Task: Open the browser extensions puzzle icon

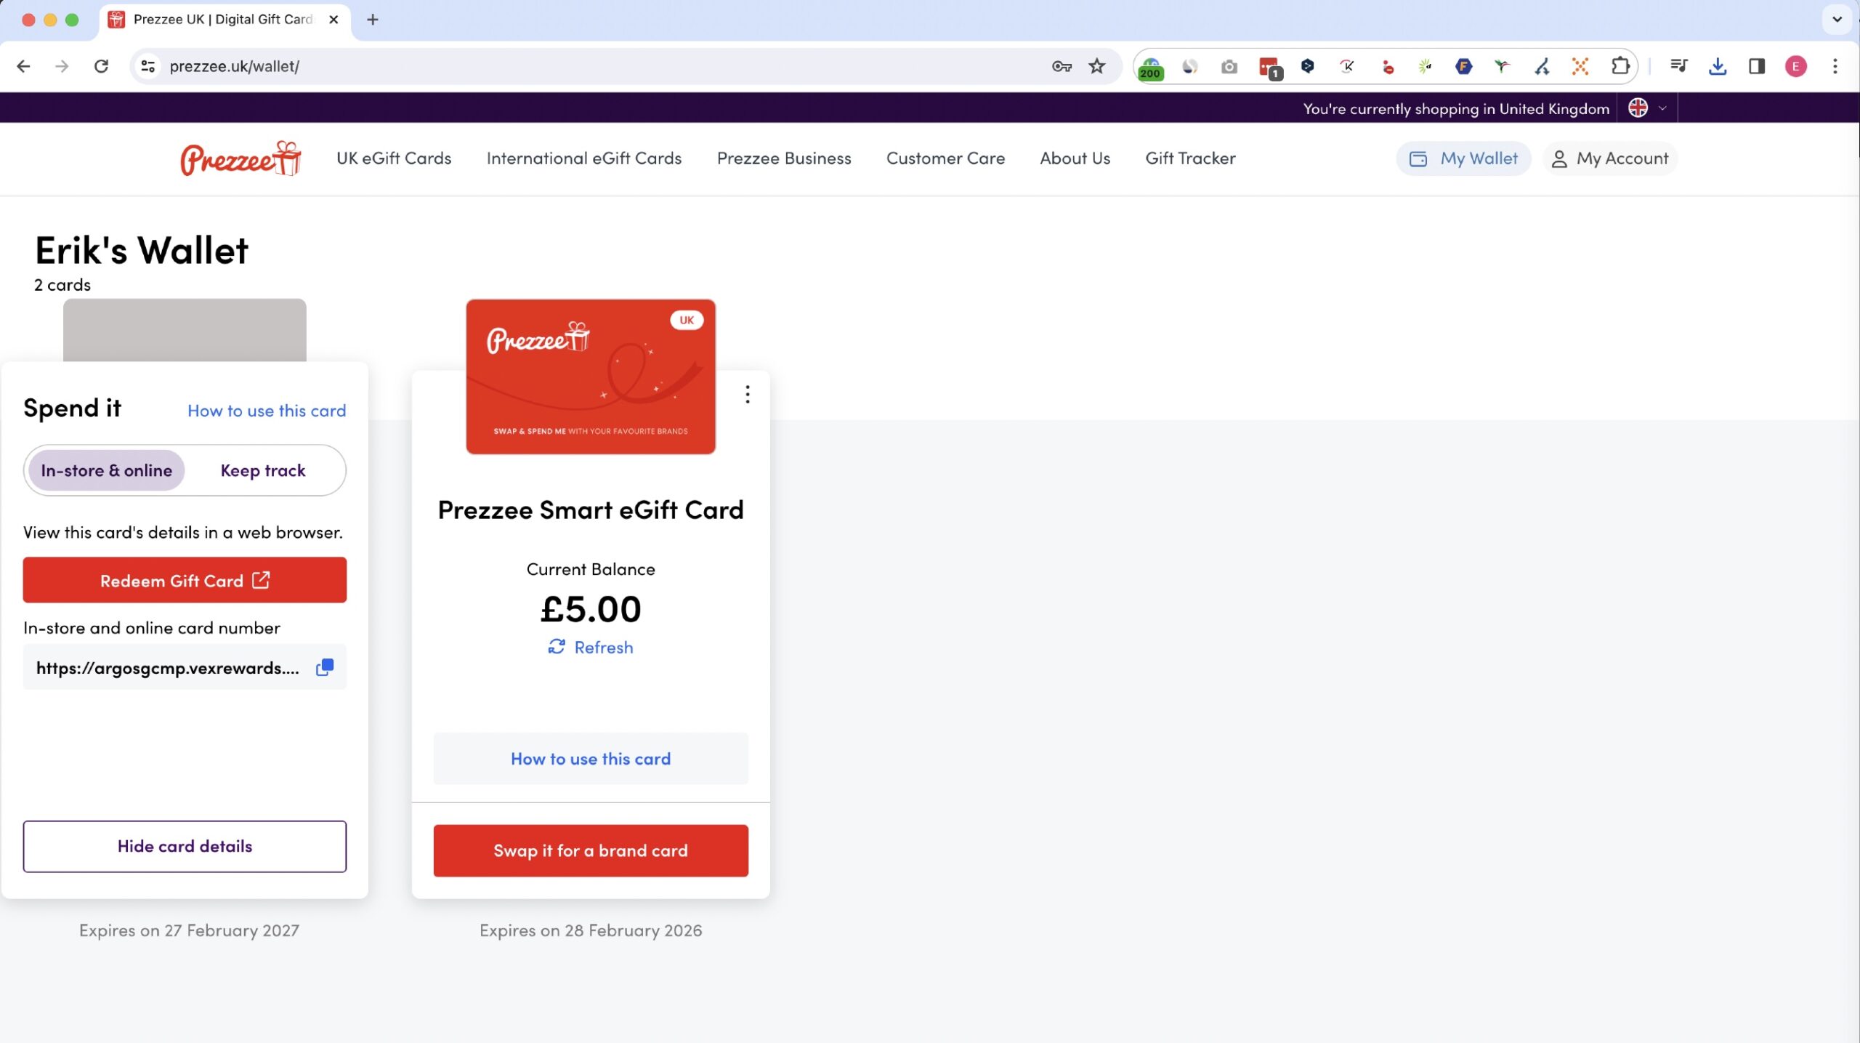Action: click(x=1620, y=66)
